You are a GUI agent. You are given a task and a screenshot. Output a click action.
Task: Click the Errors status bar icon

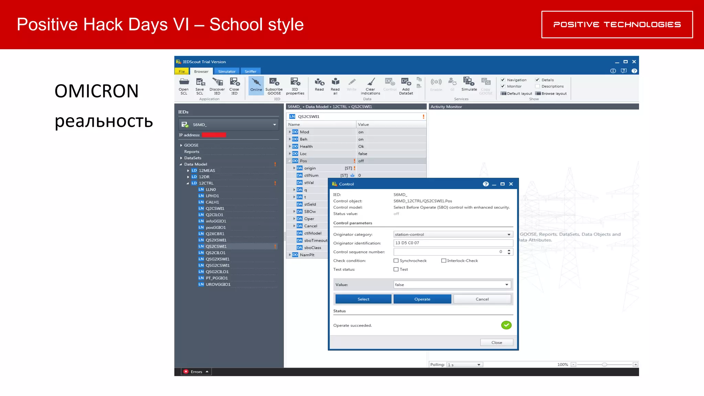pyautogui.click(x=186, y=372)
